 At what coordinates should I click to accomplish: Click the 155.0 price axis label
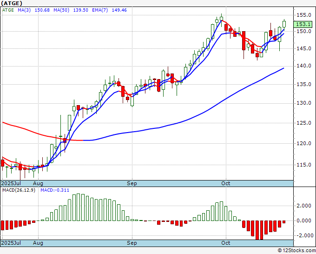tap(304, 15)
